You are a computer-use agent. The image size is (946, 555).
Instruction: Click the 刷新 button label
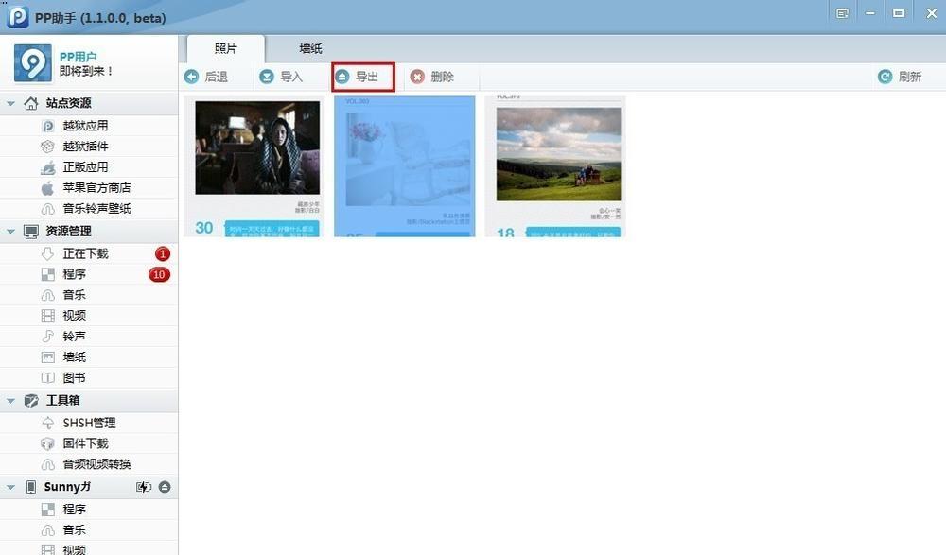pos(910,77)
